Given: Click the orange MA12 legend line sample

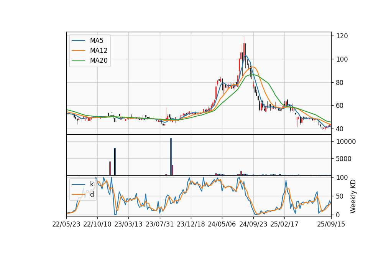Looking at the screenshot, I should (x=78, y=51).
